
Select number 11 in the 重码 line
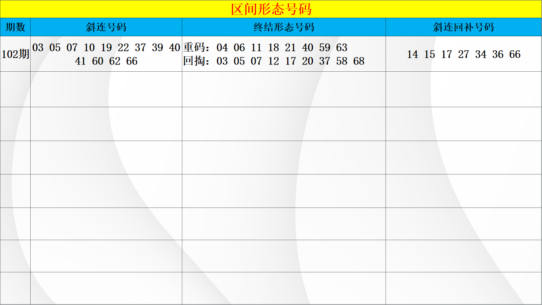[x=256, y=48]
